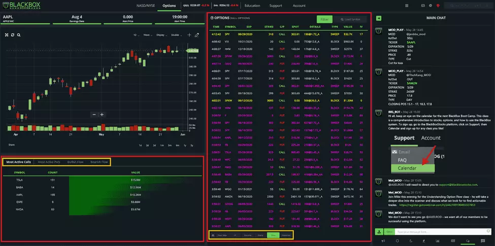The height and width of the screenshot is (246, 495).
Task: Zoom in chart with plus button
Action: point(102,115)
